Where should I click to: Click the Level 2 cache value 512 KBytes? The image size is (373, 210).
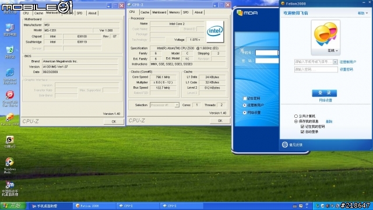tap(212, 87)
